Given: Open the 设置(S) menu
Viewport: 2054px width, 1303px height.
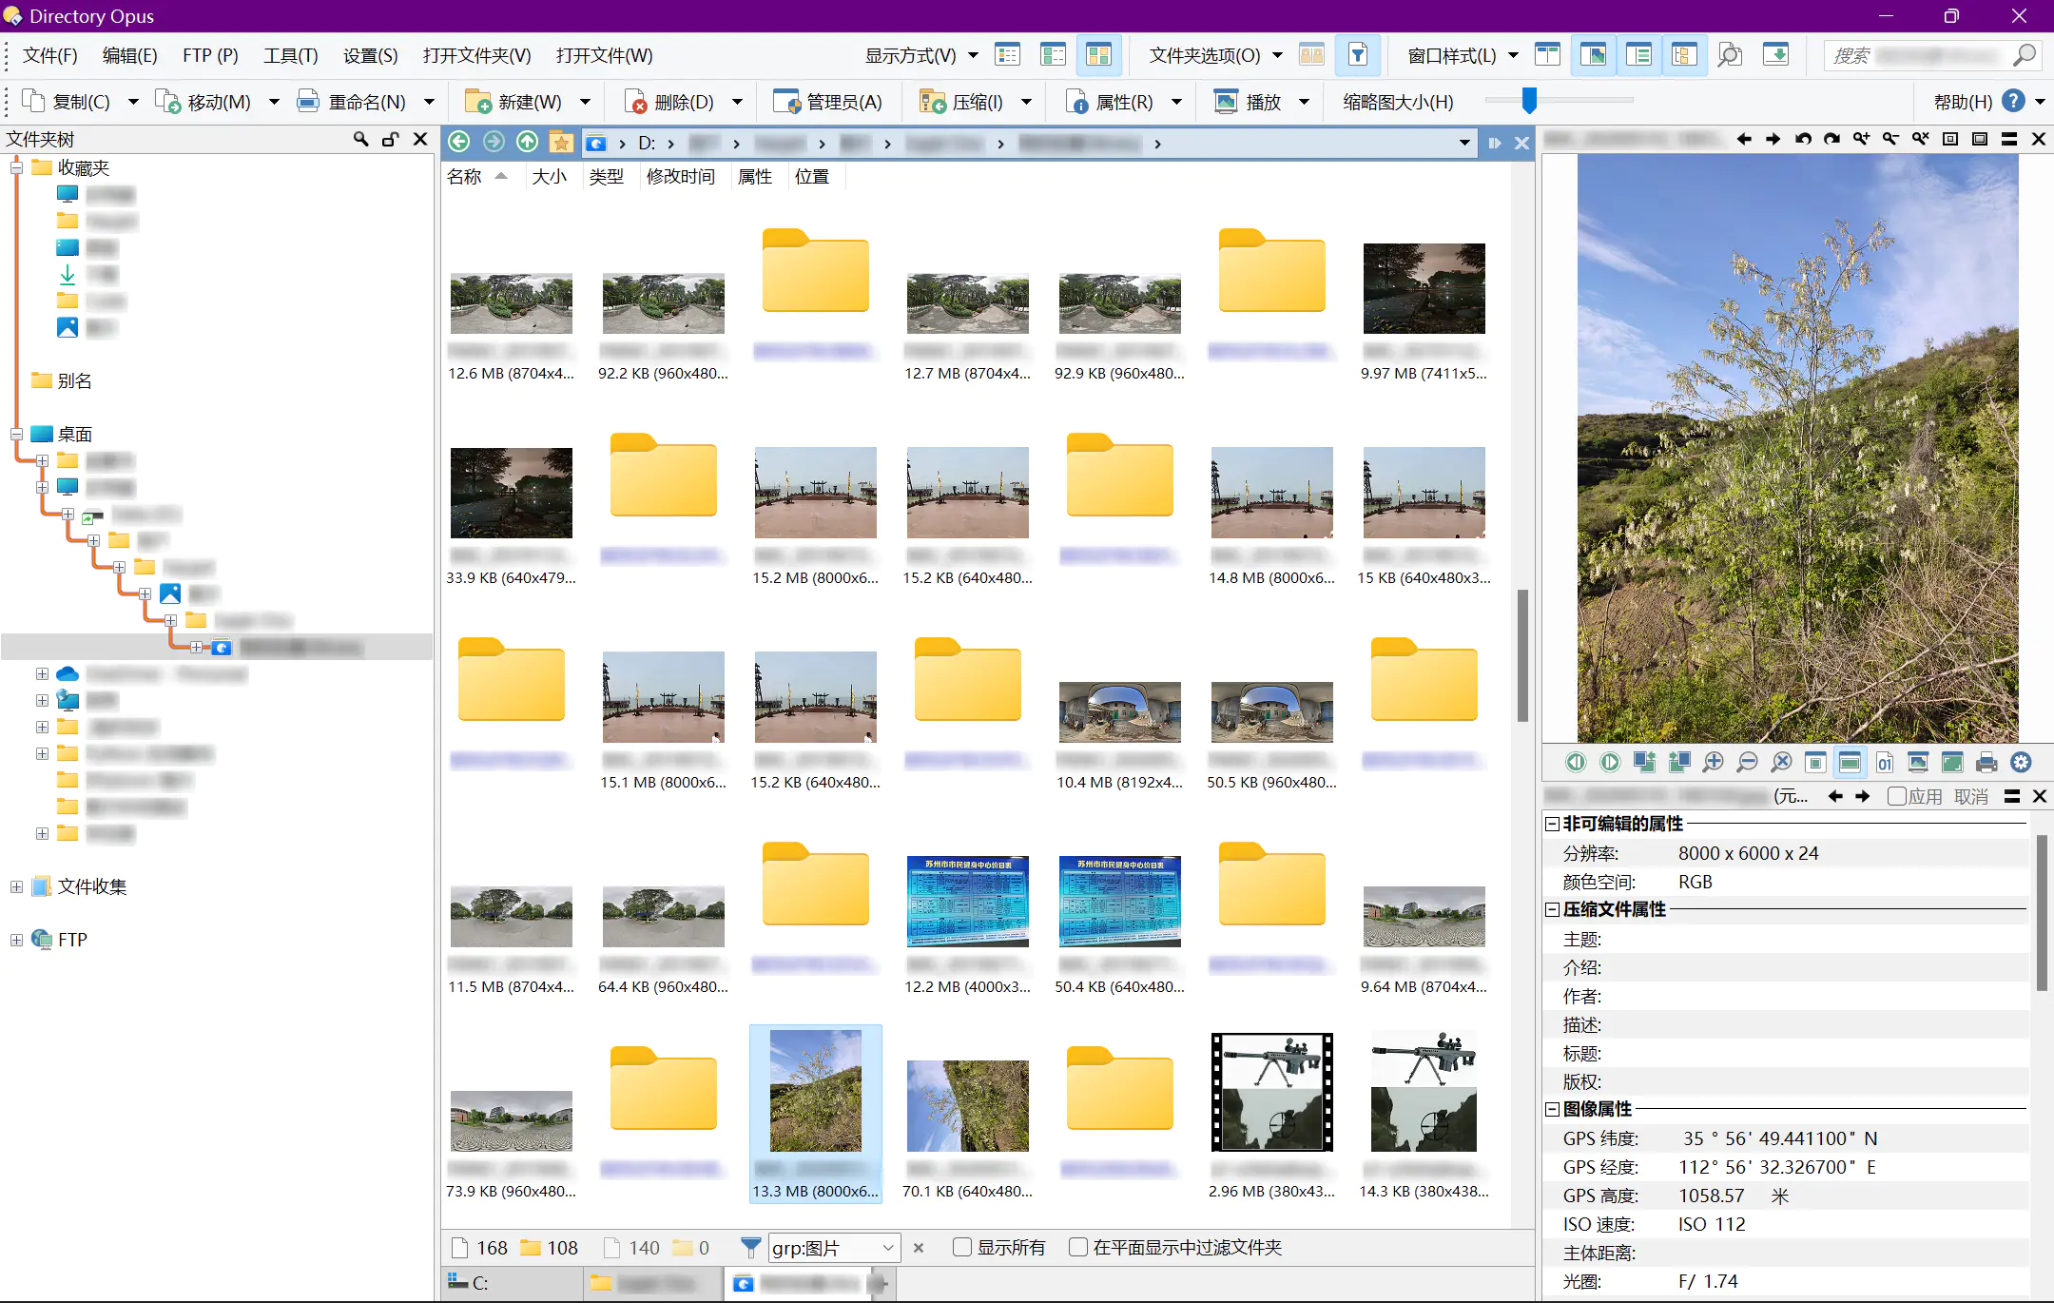Looking at the screenshot, I should [370, 55].
